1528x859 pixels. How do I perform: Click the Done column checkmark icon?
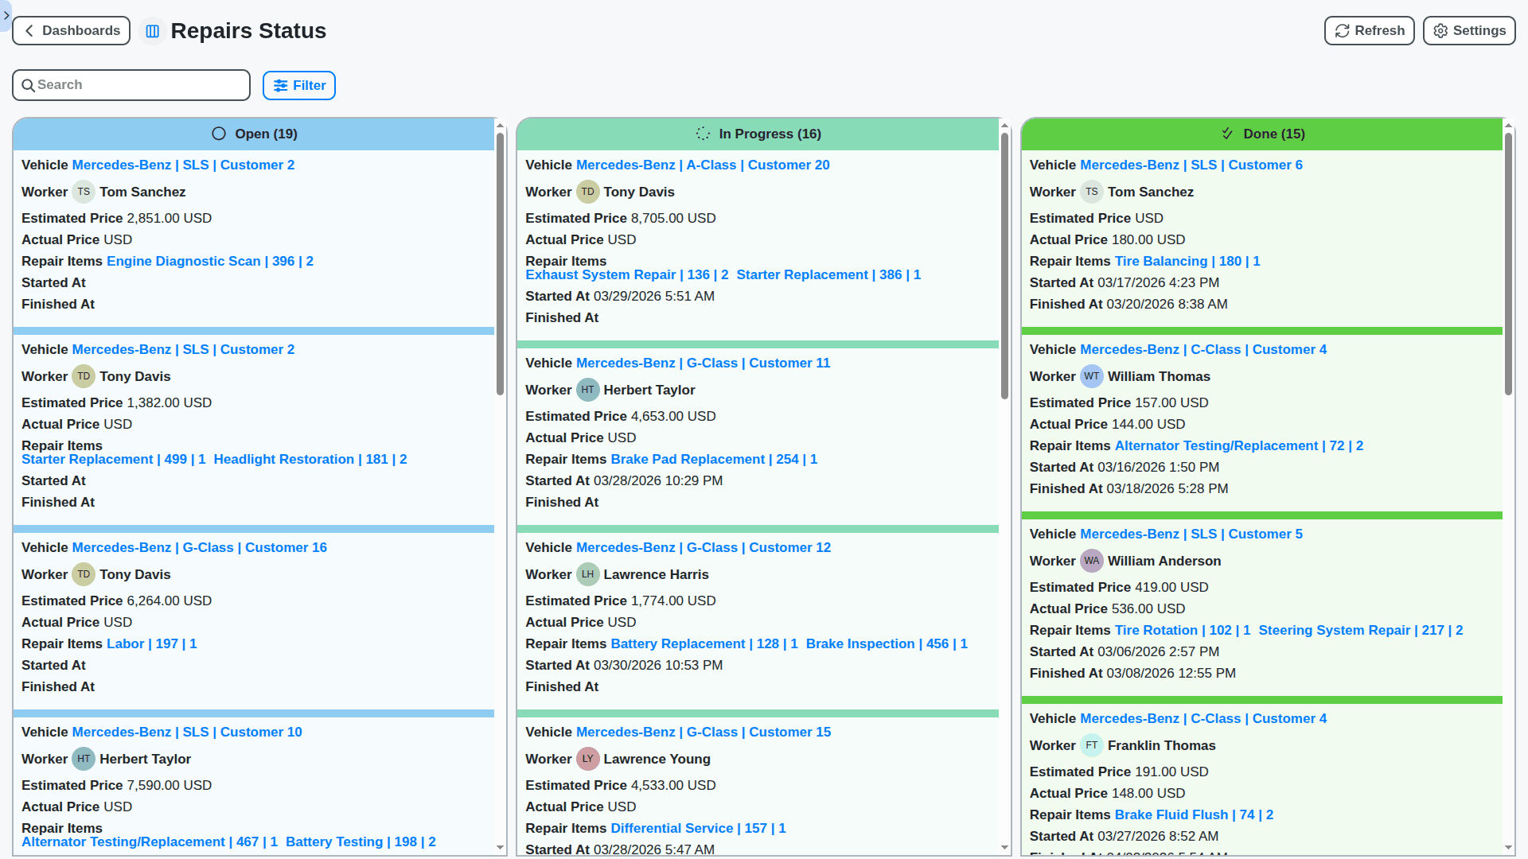tap(1226, 134)
